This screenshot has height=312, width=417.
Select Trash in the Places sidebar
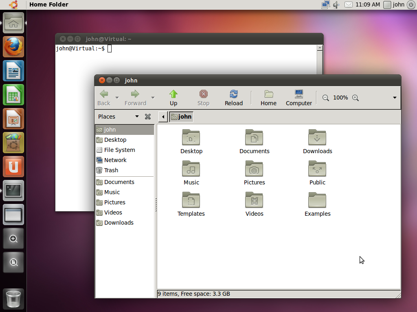click(x=110, y=170)
